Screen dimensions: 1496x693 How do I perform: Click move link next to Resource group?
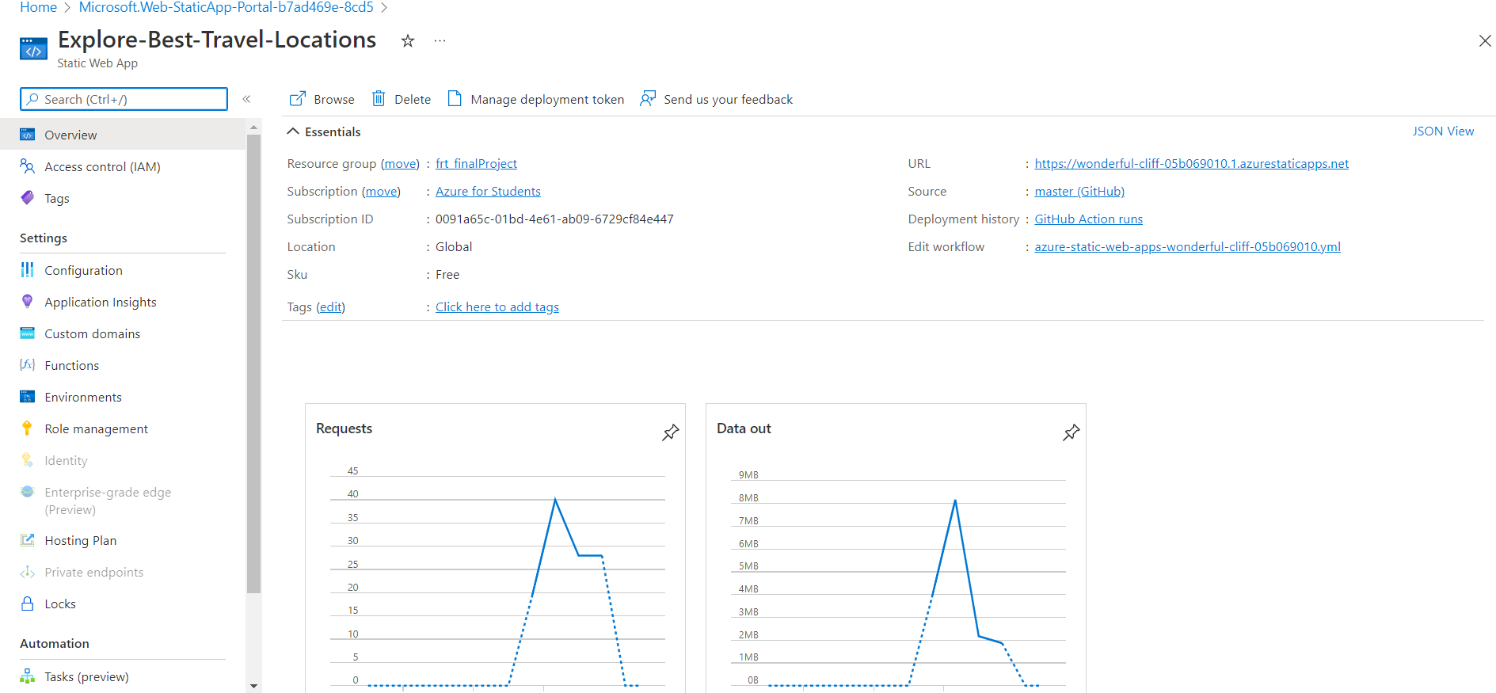(x=400, y=164)
